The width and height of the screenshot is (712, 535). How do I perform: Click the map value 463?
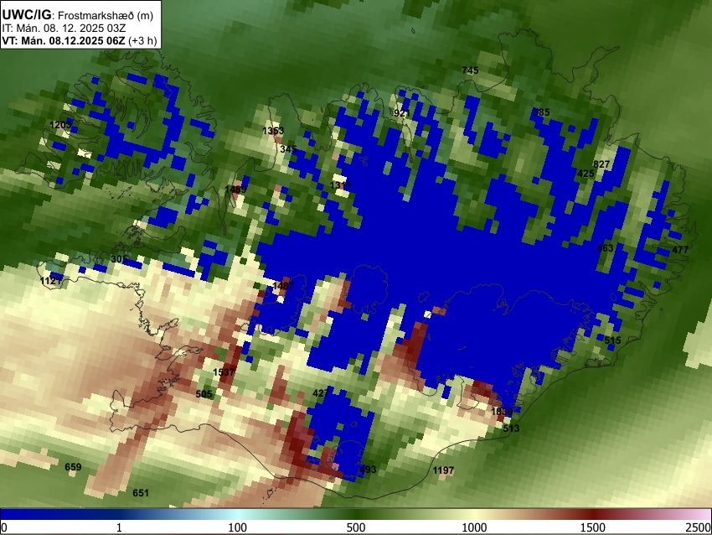pyautogui.click(x=605, y=248)
